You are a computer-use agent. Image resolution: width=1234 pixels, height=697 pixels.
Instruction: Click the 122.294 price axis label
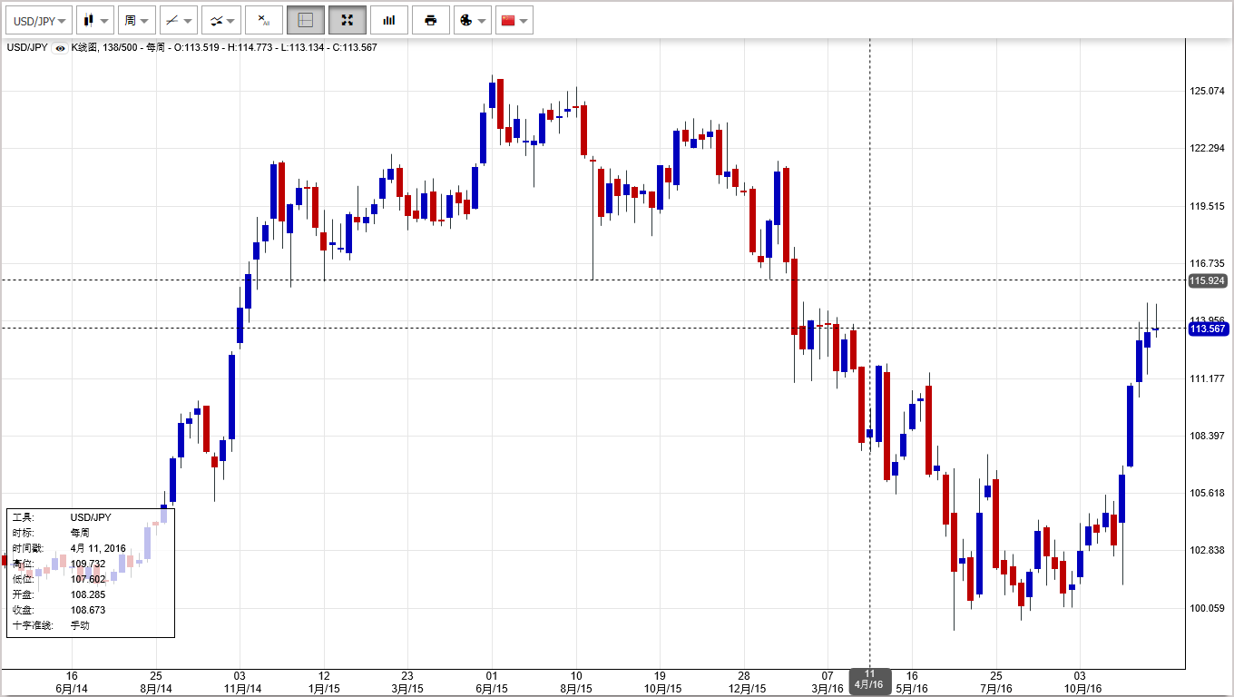(x=1207, y=148)
